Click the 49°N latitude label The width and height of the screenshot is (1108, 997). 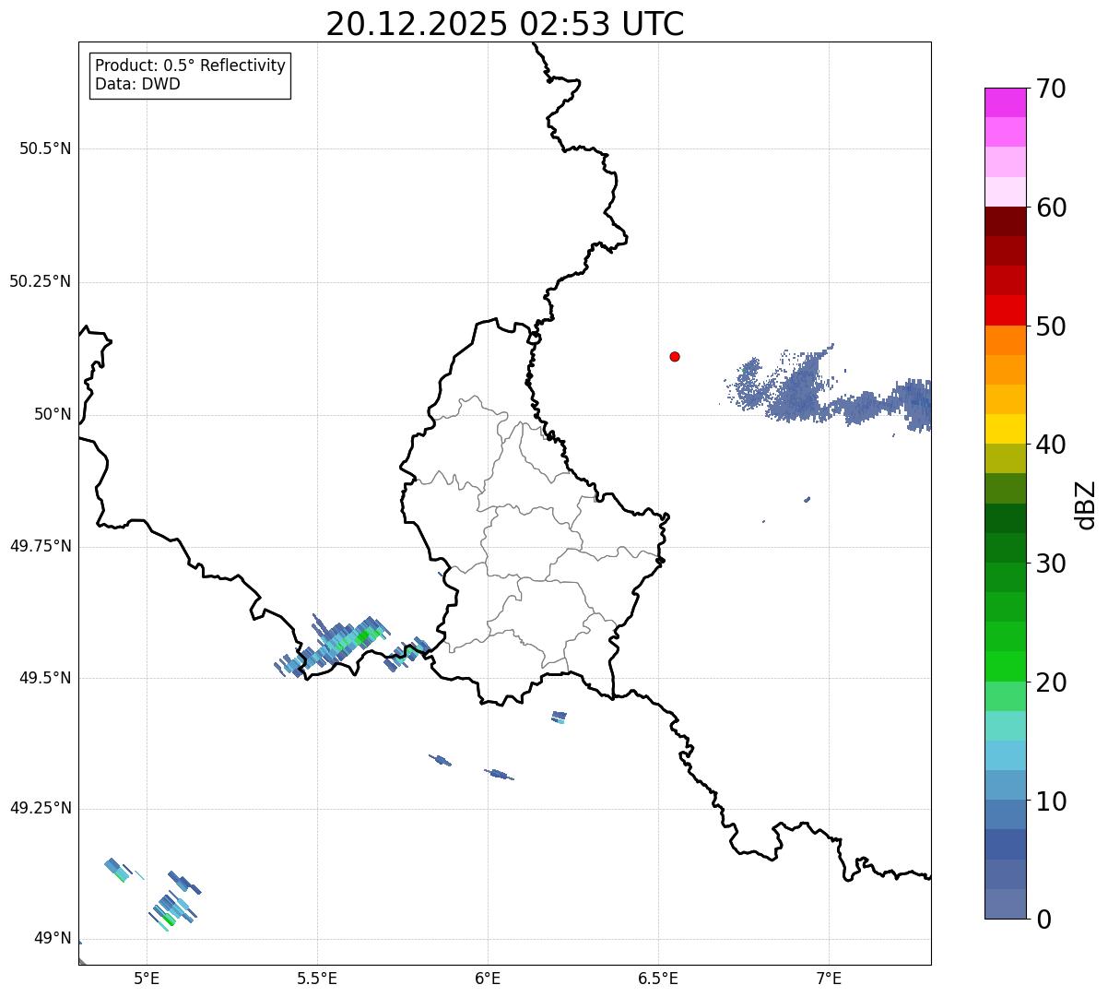point(53,939)
